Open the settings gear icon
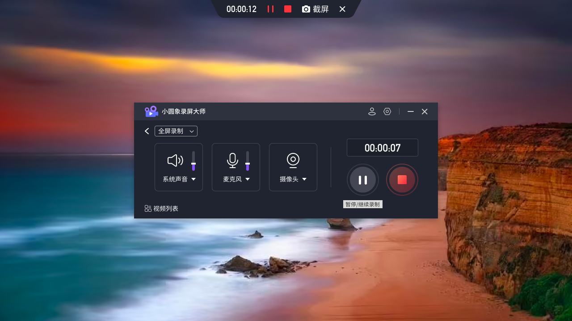 387,111
